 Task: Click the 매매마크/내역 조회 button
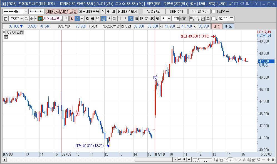coord(61,11)
